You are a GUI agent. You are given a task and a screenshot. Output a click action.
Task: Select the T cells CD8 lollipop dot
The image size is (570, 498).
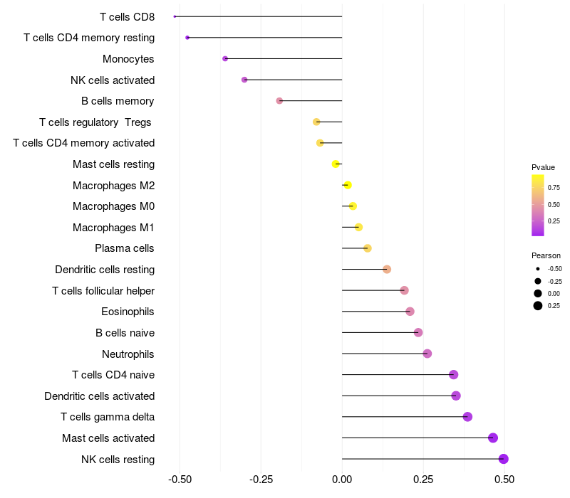(175, 16)
